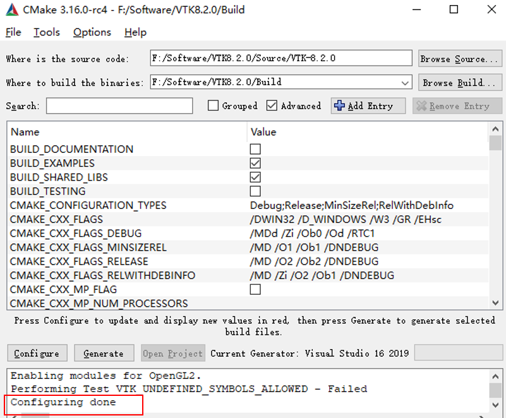Edit the /MD /Zi /O2 /Ob1 /DNDEBUG value

[x=322, y=275]
